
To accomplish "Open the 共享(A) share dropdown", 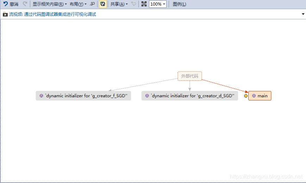I will click(x=119, y=4).
